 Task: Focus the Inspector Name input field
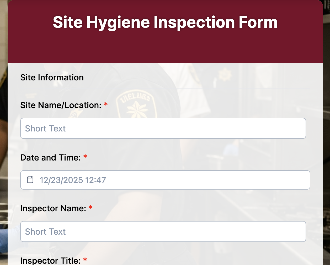point(163,231)
